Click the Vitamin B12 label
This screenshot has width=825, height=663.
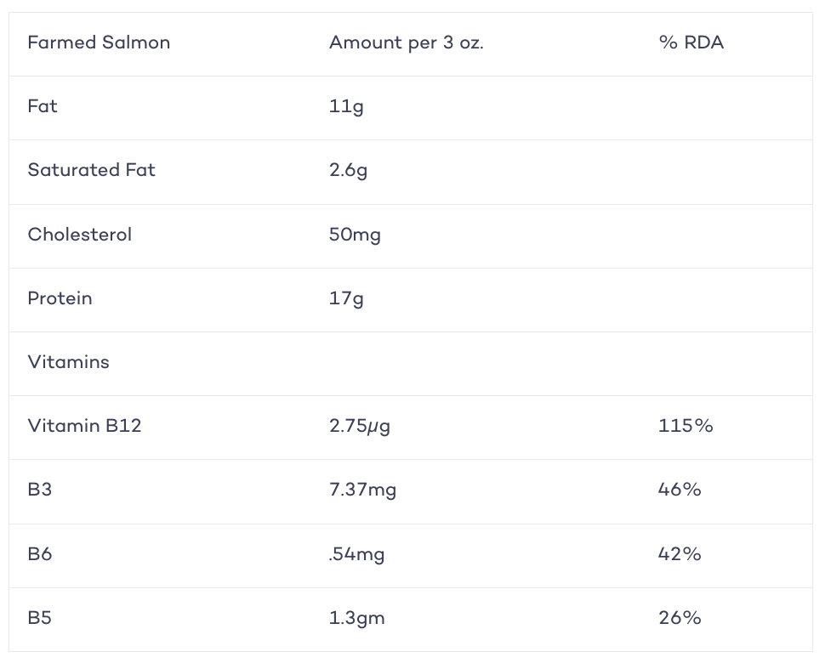click(85, 425)
